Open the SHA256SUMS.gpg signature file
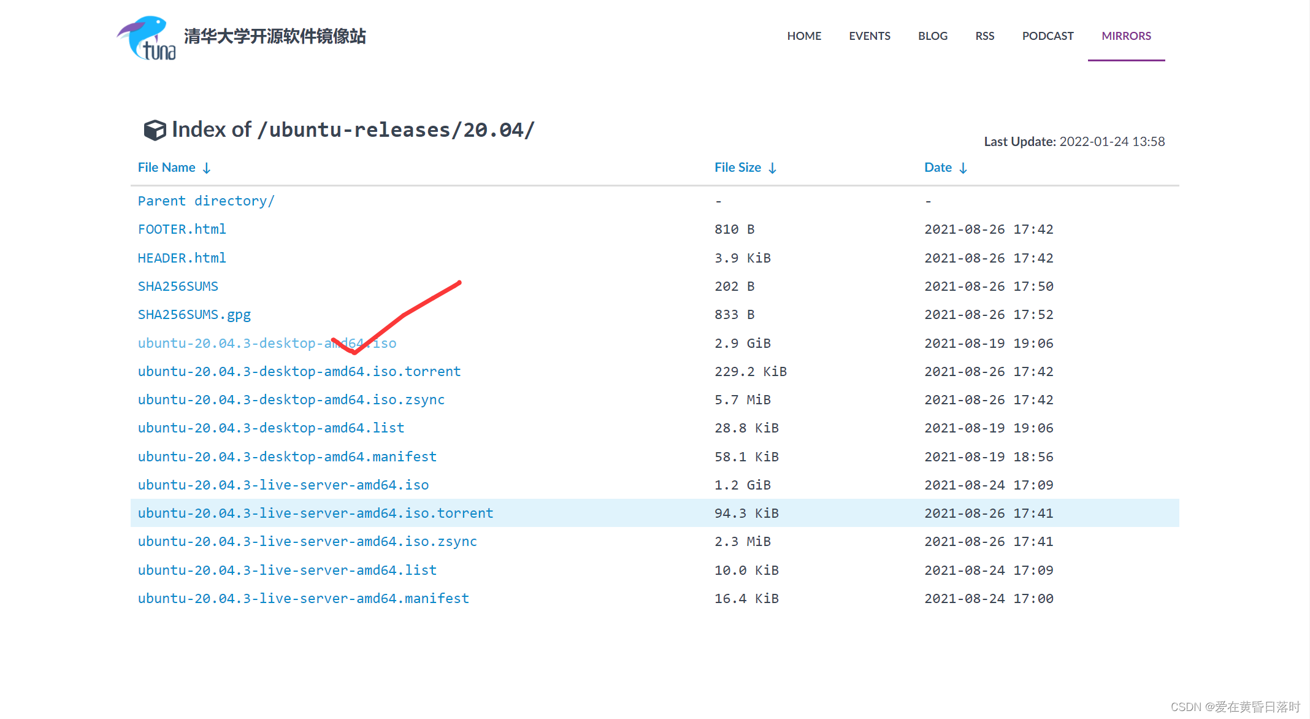 coord(194,315)
